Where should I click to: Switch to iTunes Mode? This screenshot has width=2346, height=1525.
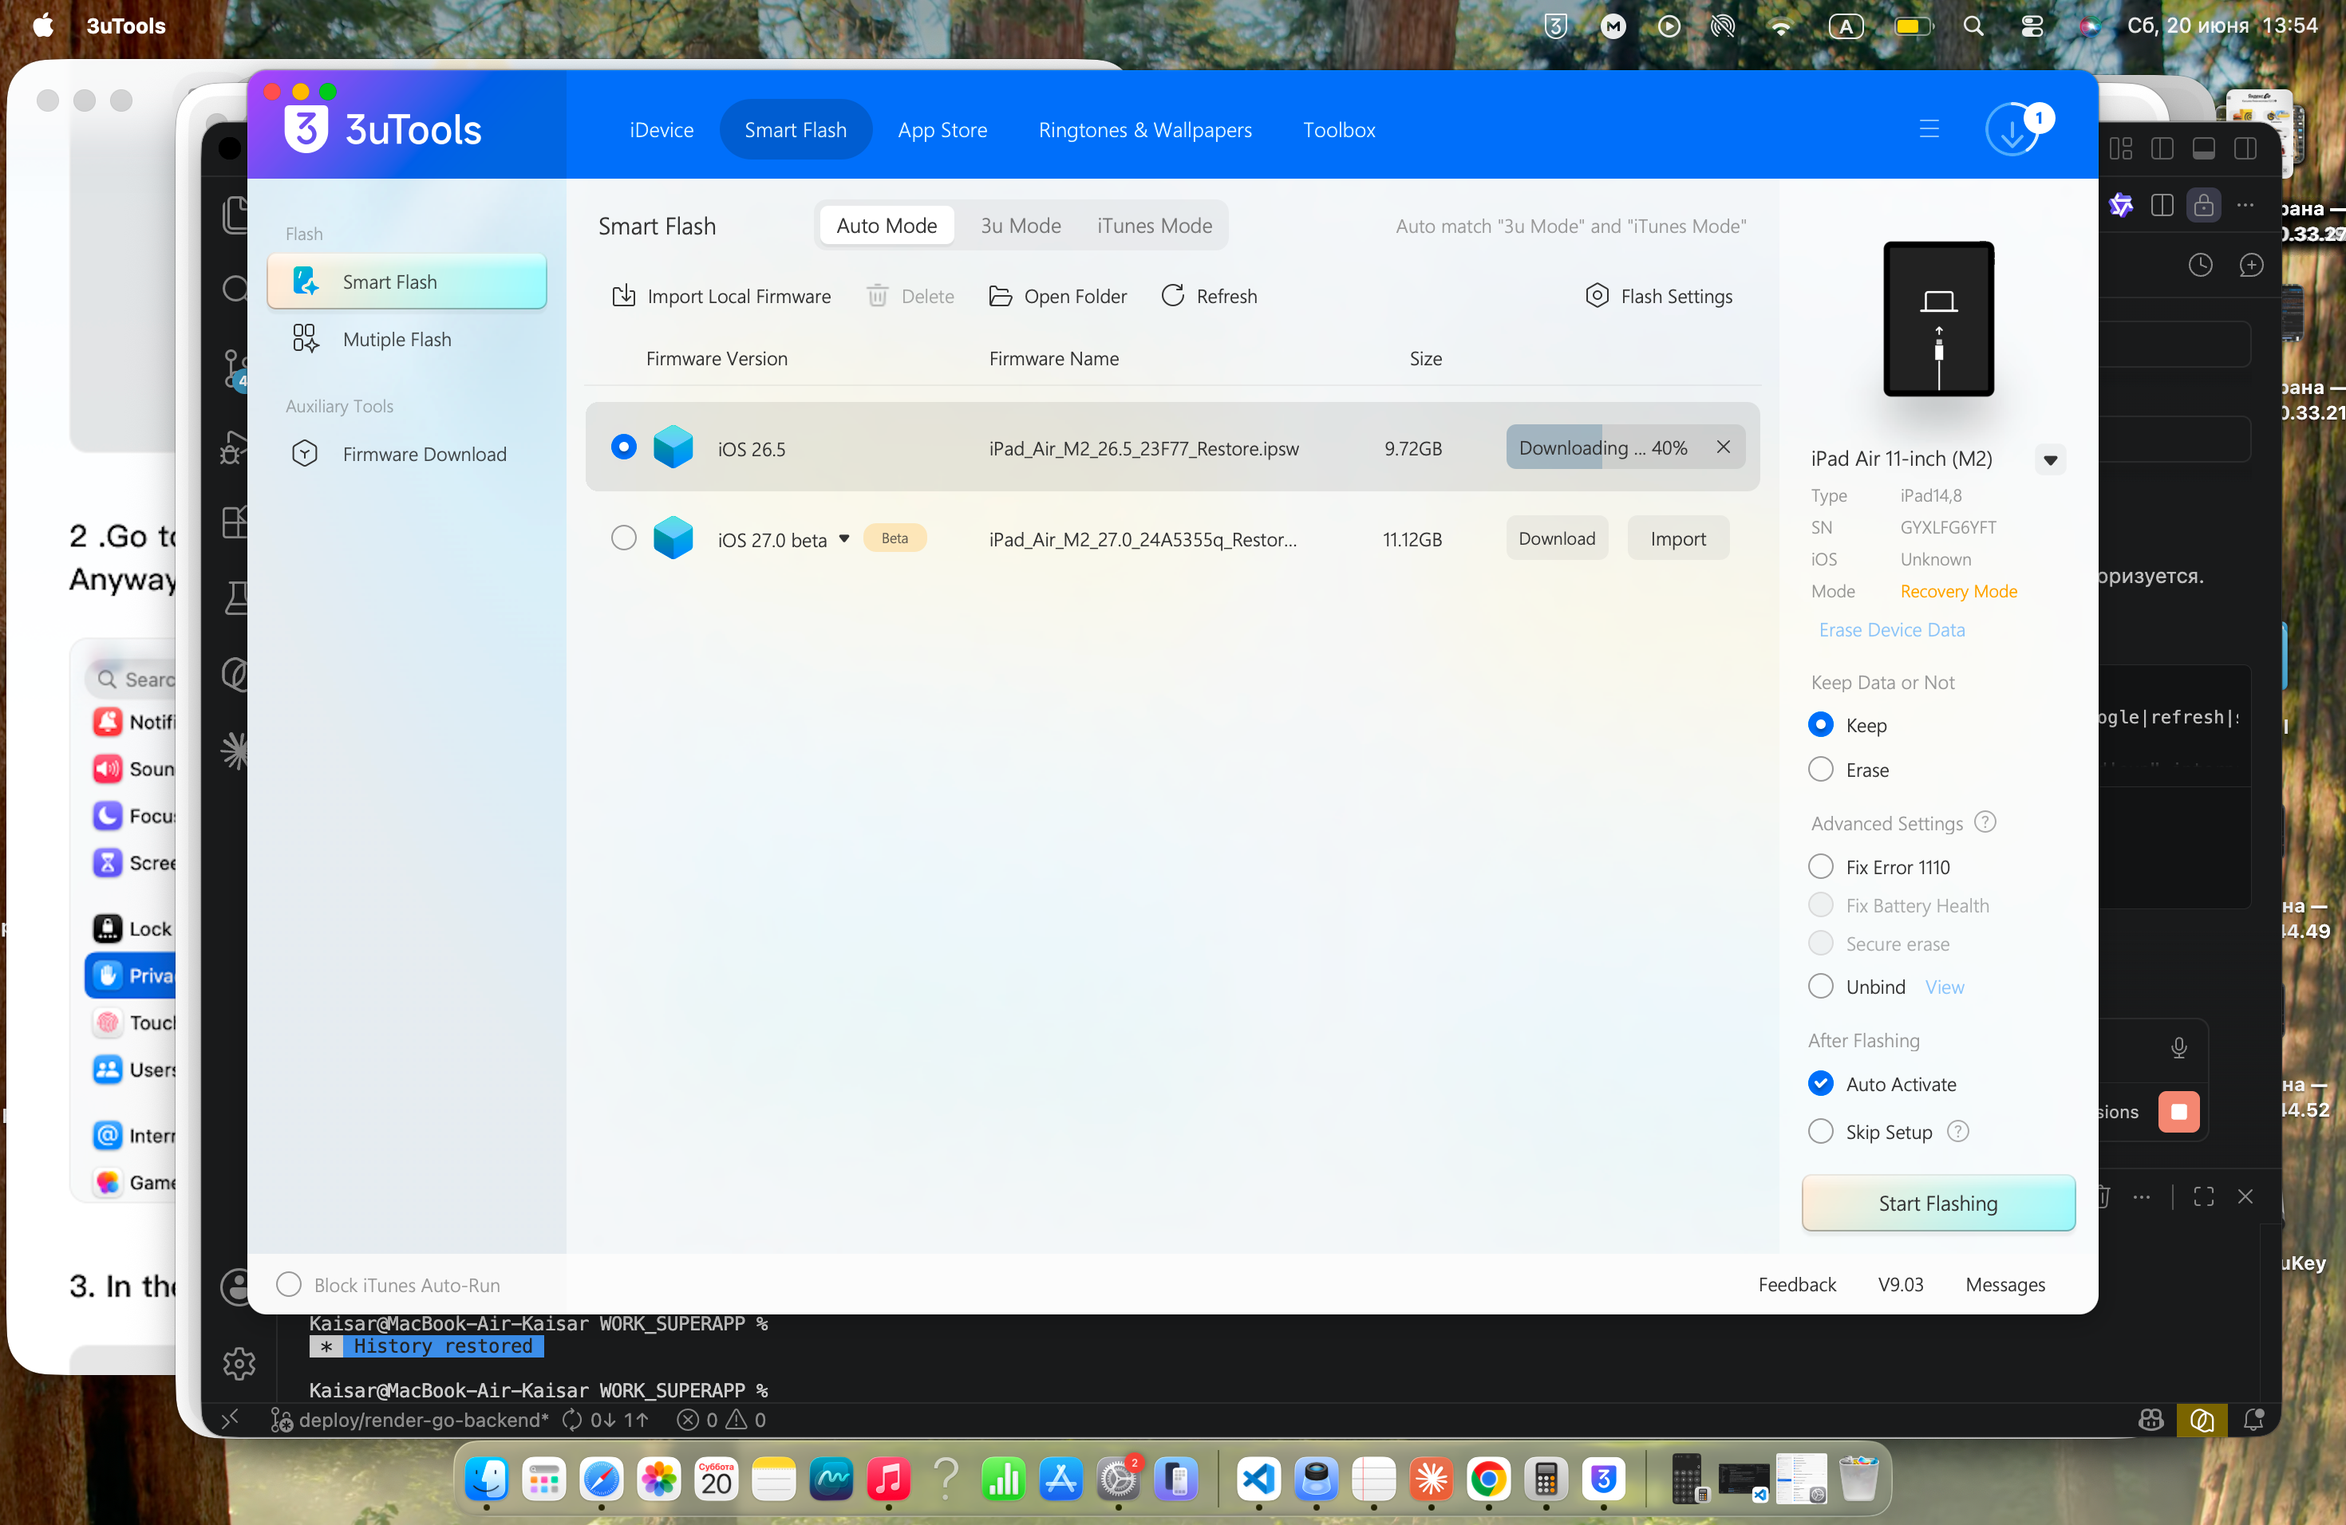pyautogui.click(x=1155, y=226)
